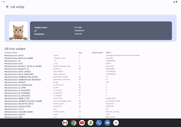Select the external_primary volume value
The width and height of the screenshot is (181, 127).
pyautogui.click(x=112, y=111)
